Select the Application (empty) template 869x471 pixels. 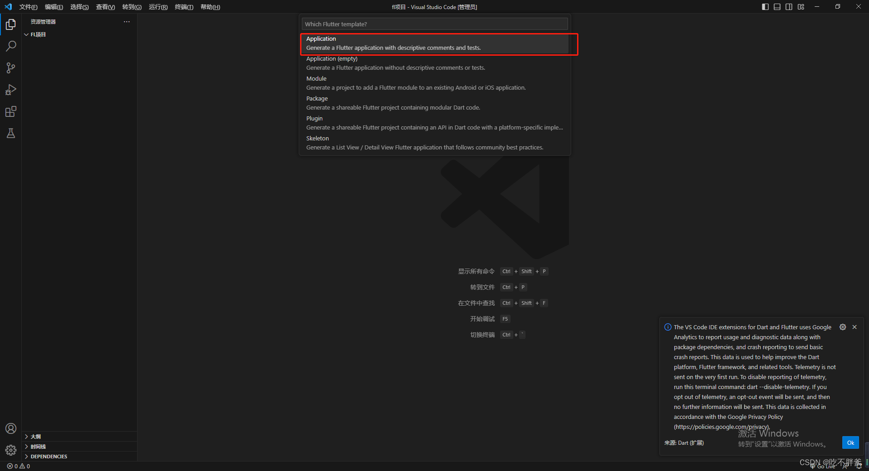(x=434, y=63)
